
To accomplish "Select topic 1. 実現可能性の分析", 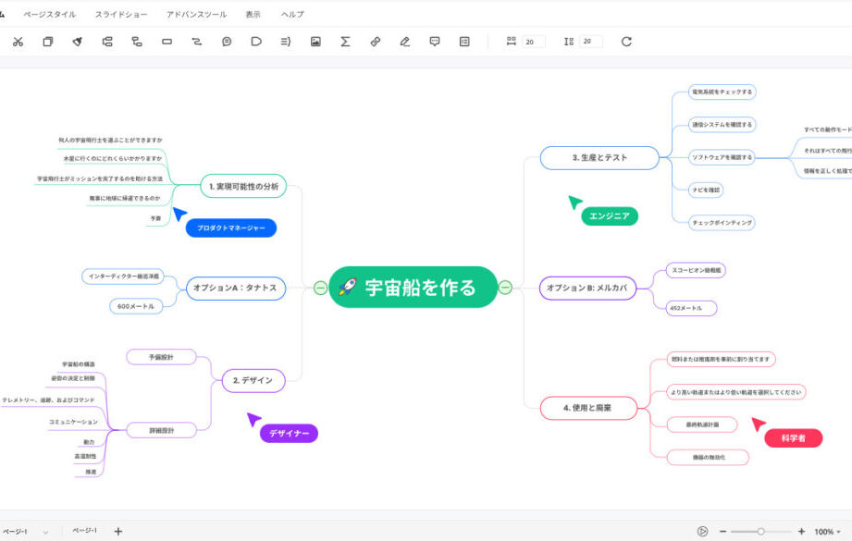I will 243,186.
